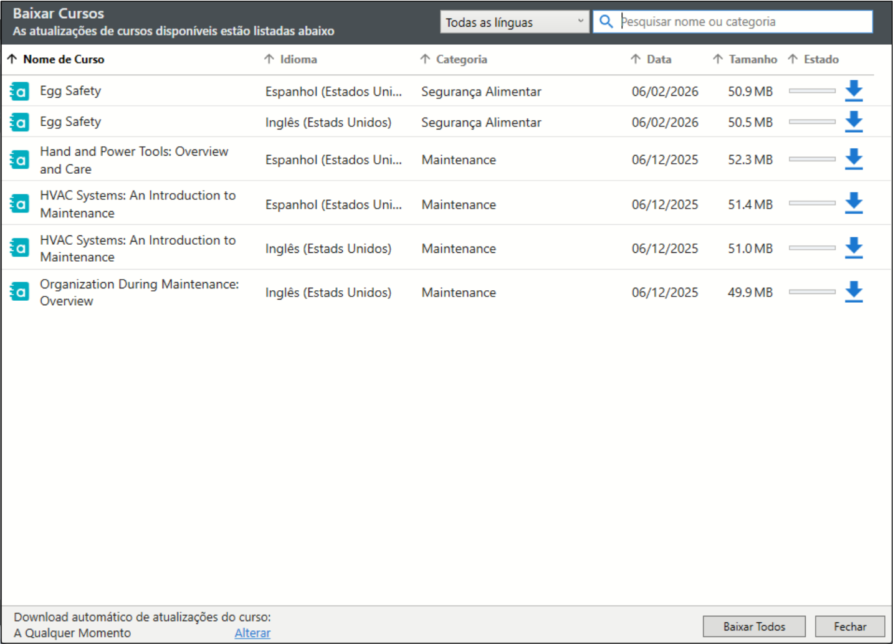Open the Todas as línguas language dropdown

click(x=515, y=22)
